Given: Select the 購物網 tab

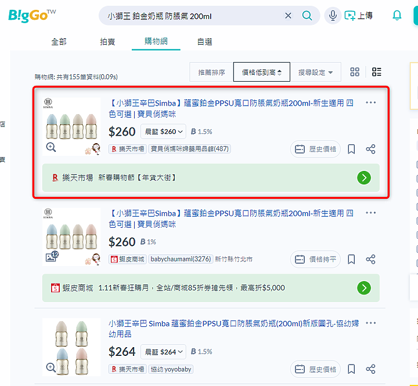Looking at the screenshot, I should tap(156, 42).
